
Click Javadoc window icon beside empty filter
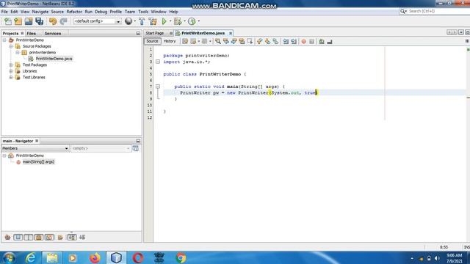(x=135, y=148)
